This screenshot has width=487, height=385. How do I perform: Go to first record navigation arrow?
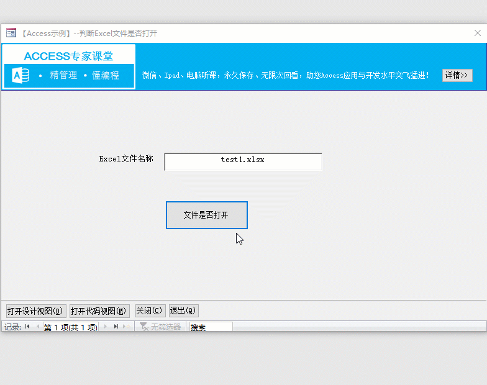point(27,327)
